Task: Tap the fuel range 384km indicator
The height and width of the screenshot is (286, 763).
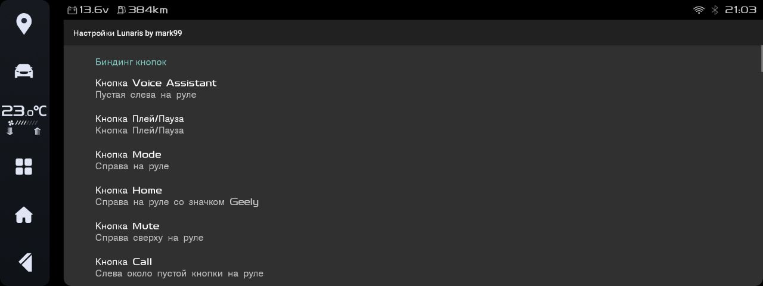Action: pyautogui.click(x=142, y=10)
